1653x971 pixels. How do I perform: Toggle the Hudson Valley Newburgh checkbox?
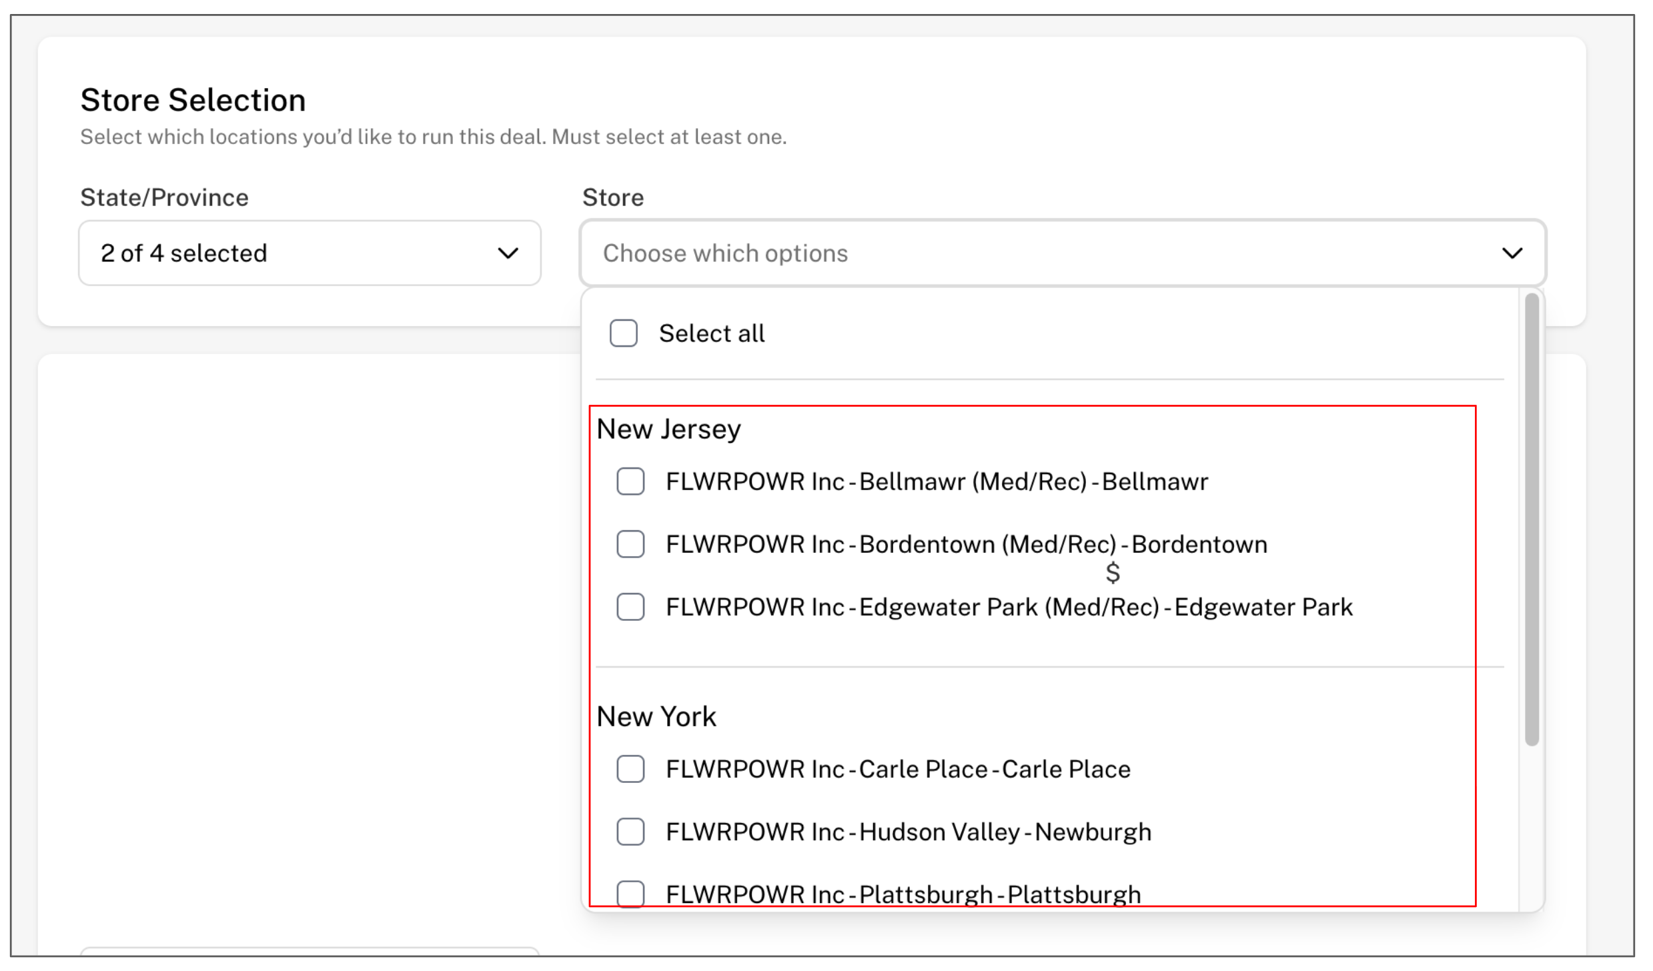[630, 831]
